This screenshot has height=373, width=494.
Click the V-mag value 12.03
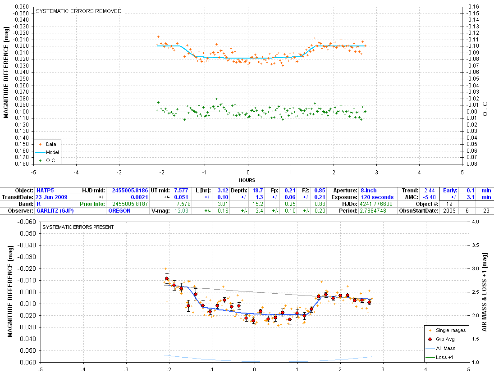pos(181,210)
